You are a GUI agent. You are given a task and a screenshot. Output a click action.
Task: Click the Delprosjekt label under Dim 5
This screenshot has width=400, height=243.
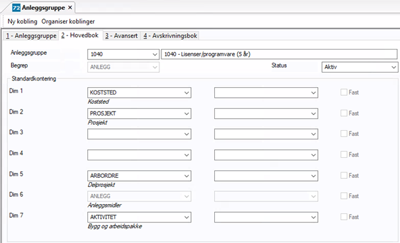pyautogui.click(x=102, y=185)
